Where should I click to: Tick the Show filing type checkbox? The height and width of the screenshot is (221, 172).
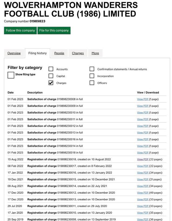[11, 75]
